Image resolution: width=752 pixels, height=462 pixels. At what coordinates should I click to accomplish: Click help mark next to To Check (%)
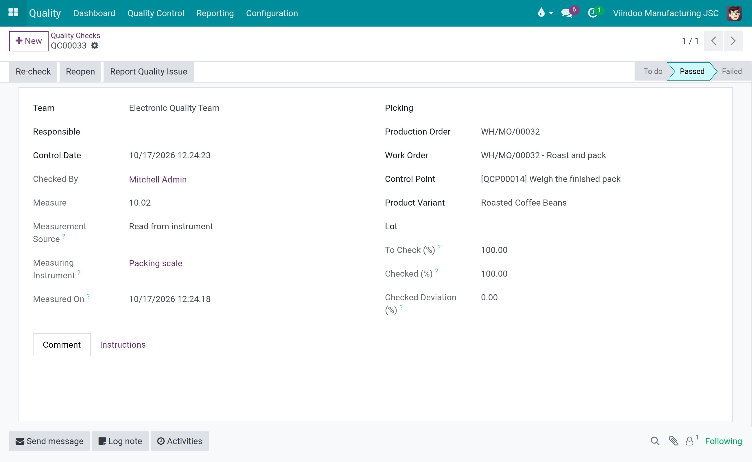tap(439, 247)
